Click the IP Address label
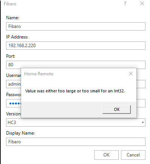Image resolution: width=150 pixels, height=164 pixels. (x=17, y=37)
